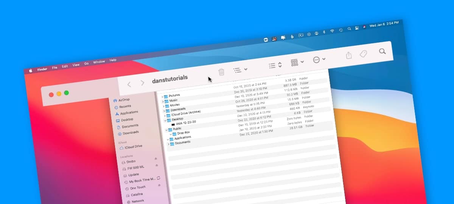This screenshot has height=204, width=454.
Task: Open the ellipsis Action menu dropdown
Action: click(319, 60)
